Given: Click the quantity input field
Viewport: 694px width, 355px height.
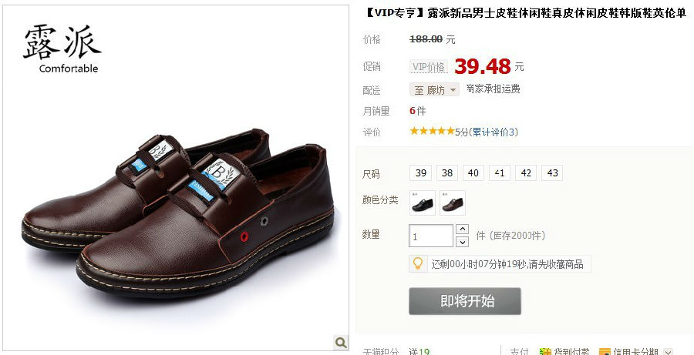Looking at the screenshot, I should point(431,236).
